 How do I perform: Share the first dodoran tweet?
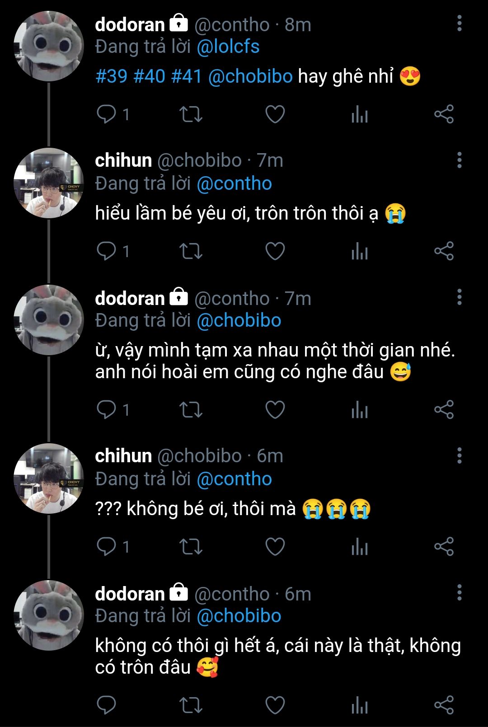(443, 114)
